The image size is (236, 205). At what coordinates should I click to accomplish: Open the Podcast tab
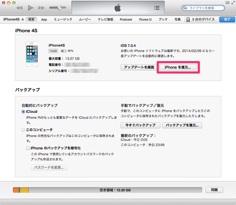[126, 19]
